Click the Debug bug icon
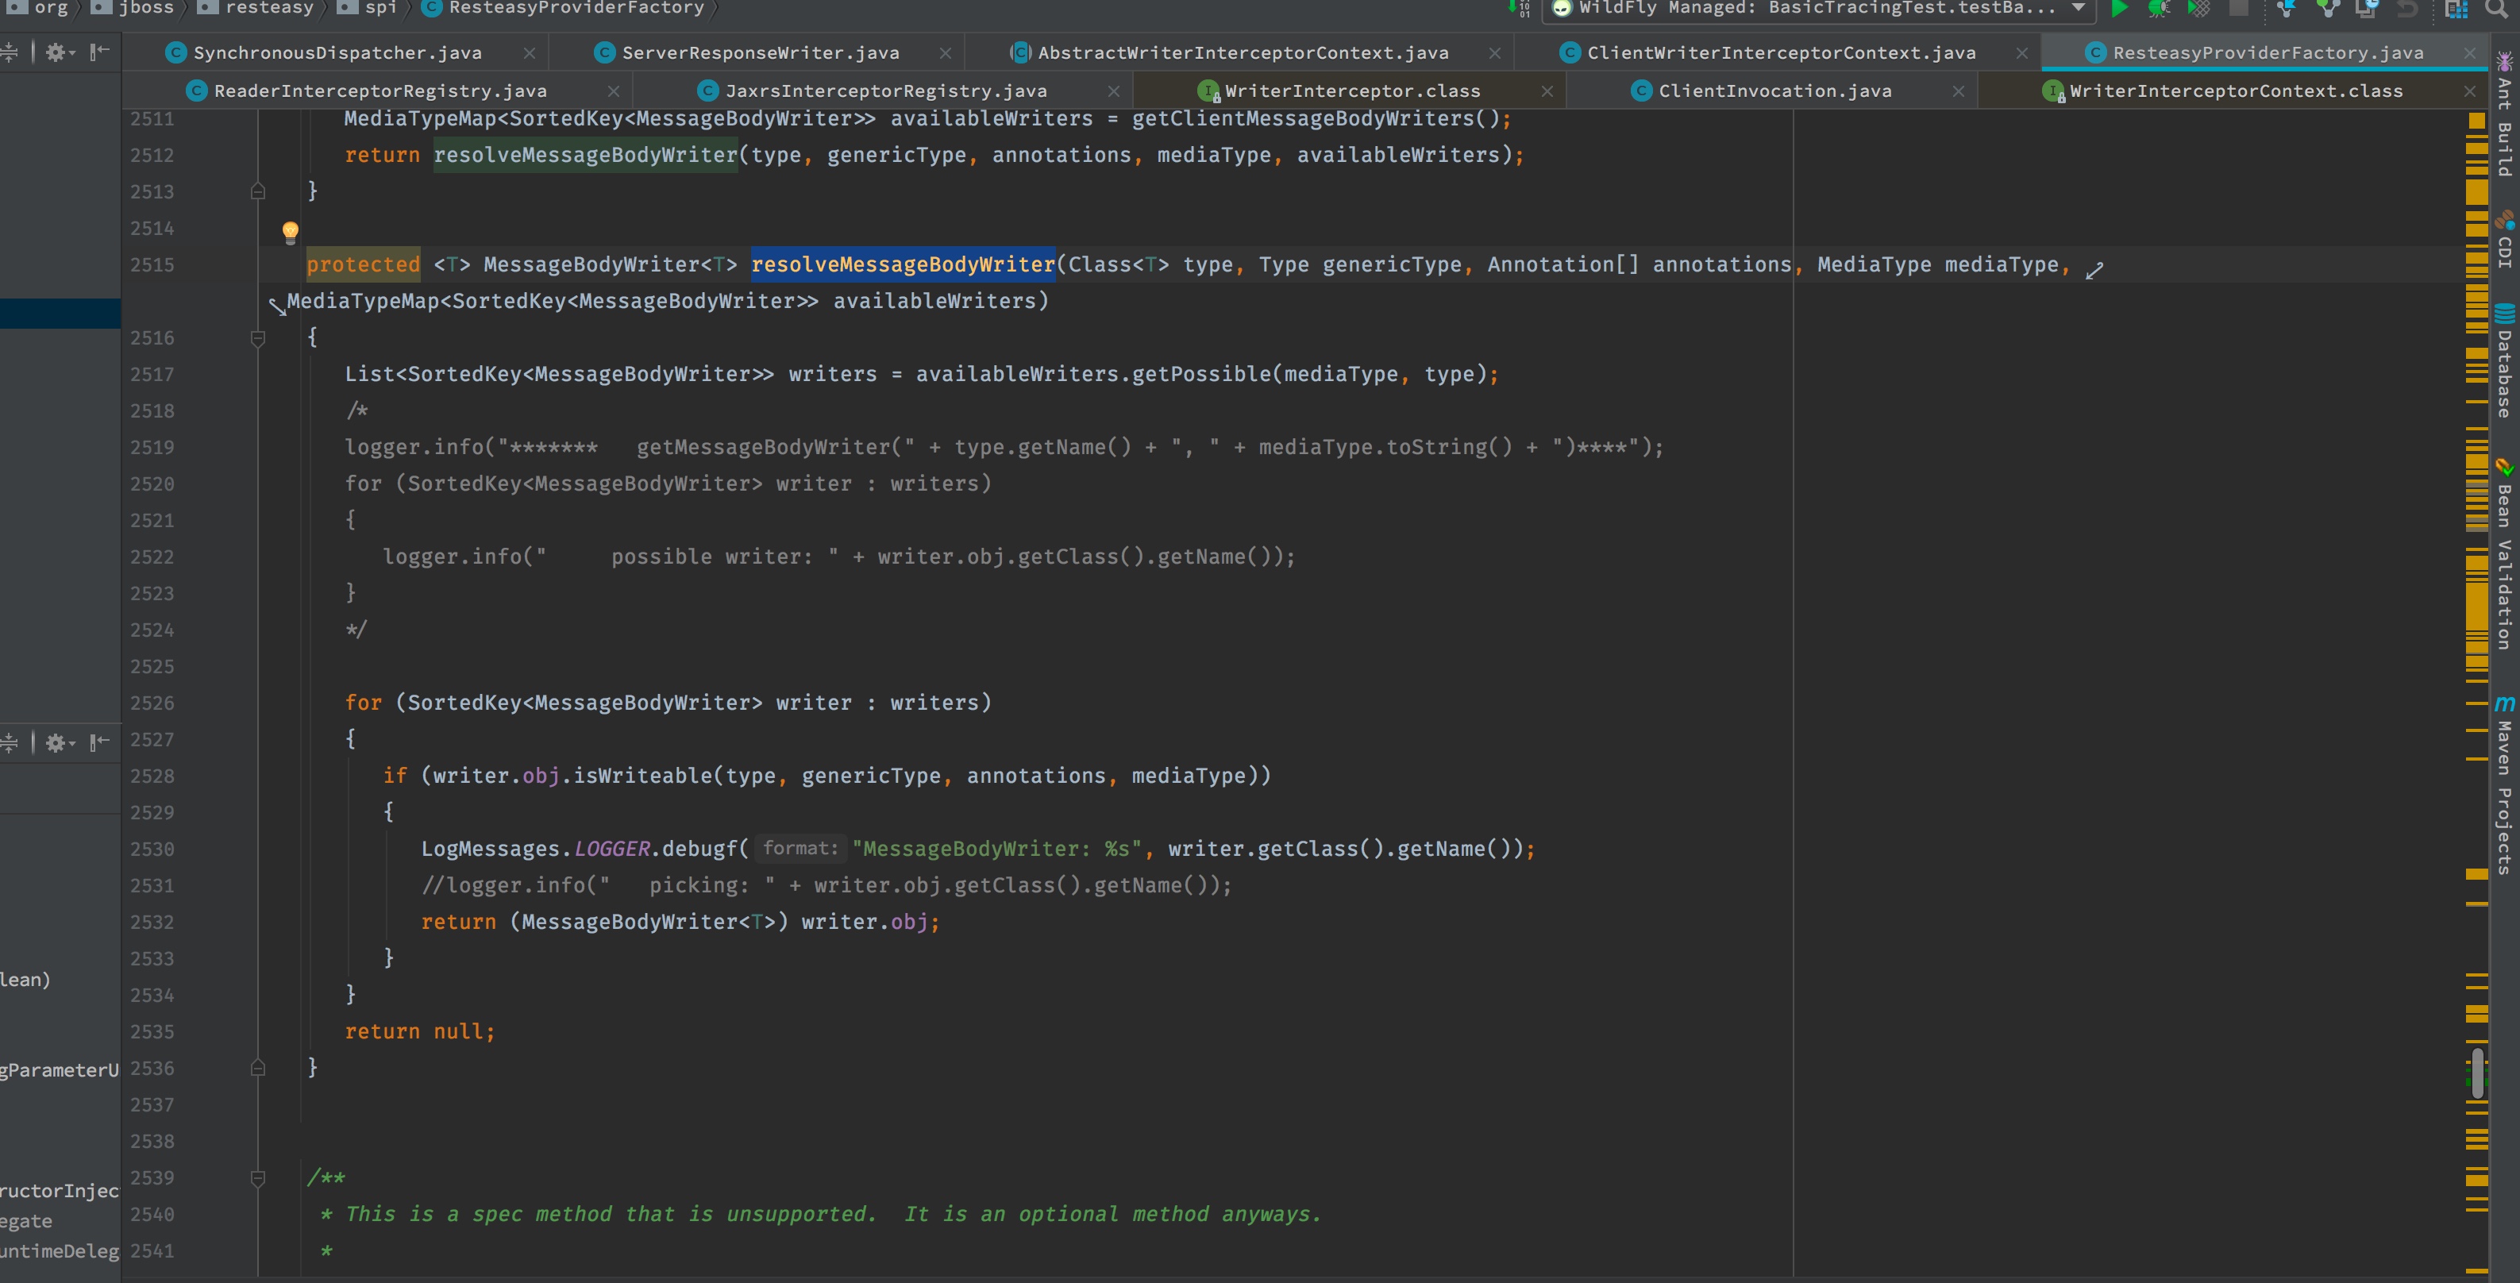The image size is (2520, 1283). 2158,9
